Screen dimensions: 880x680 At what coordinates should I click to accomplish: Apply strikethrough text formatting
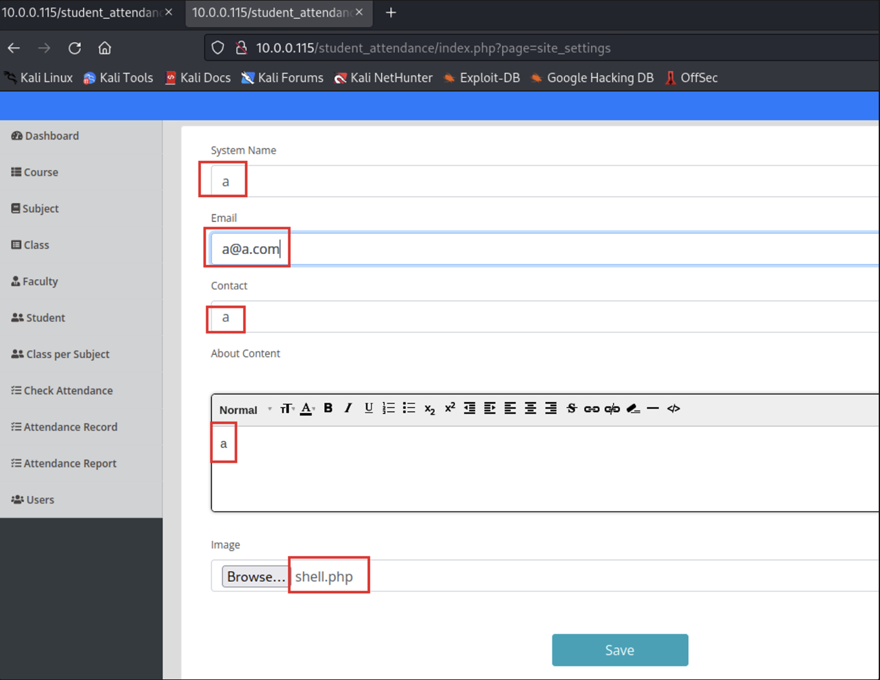571,409
